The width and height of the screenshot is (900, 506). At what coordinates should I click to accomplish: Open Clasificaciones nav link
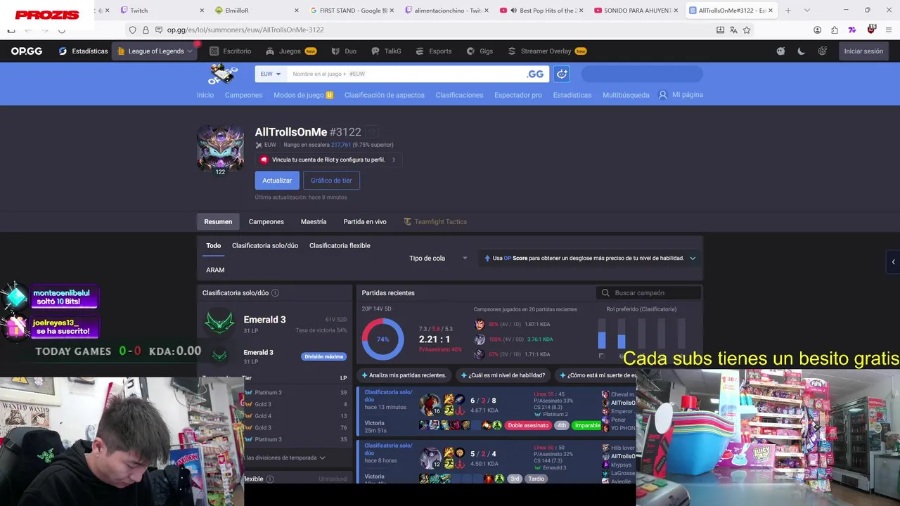[x=459, y=95]
